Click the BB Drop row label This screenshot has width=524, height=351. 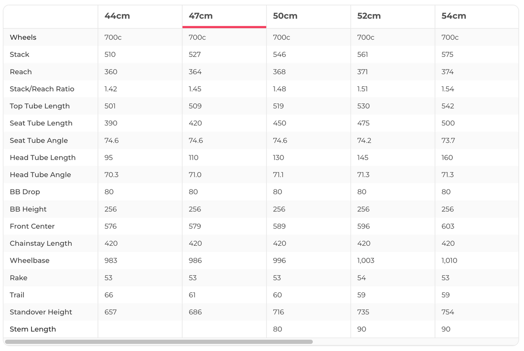(25, 192)
